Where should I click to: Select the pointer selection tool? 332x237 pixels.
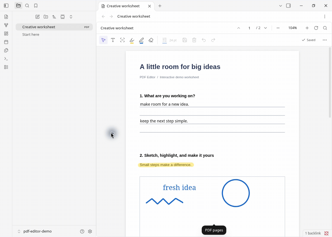(x=103, y=40)
